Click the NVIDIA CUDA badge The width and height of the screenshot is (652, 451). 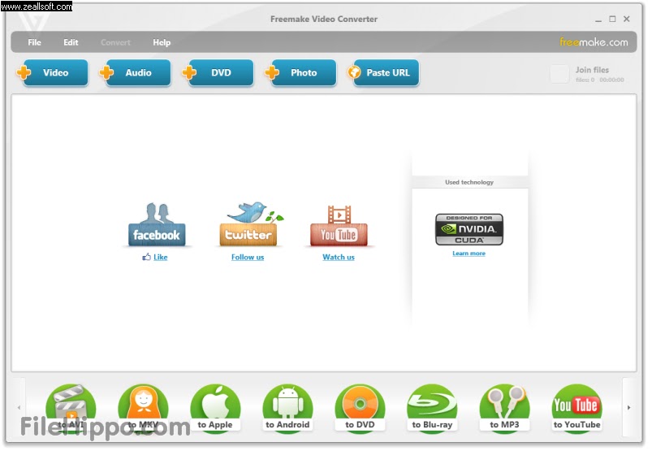pos(469,229)
